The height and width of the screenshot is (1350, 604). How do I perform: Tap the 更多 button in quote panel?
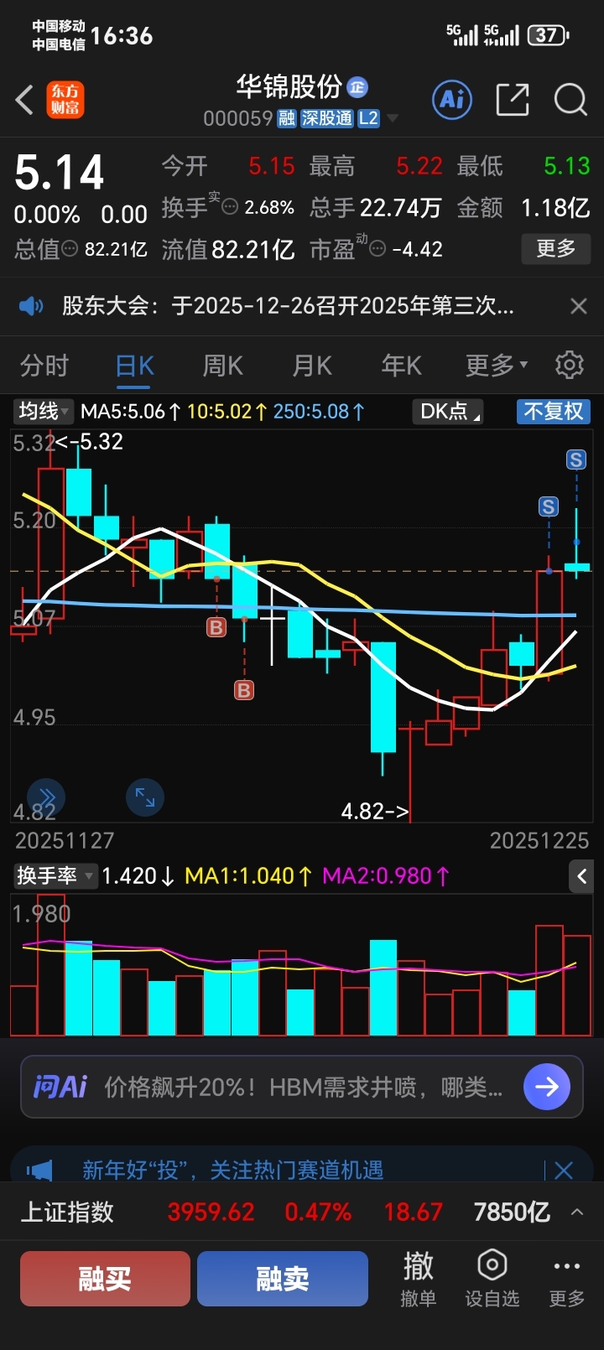point(556,248)
